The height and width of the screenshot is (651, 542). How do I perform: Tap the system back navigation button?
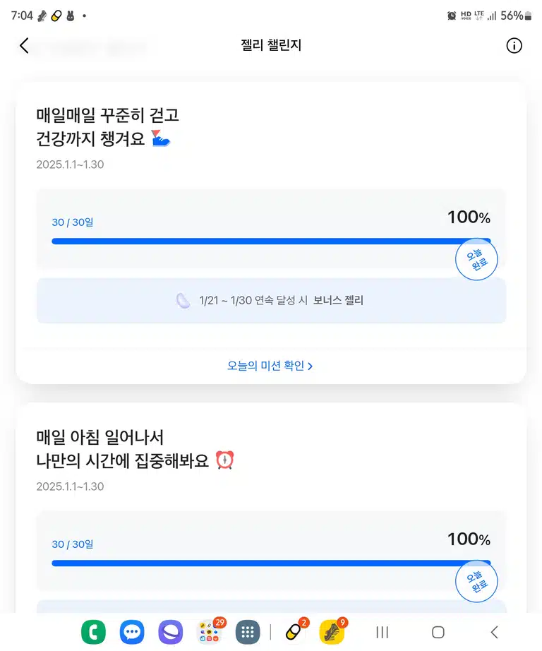tap(494, 633)
